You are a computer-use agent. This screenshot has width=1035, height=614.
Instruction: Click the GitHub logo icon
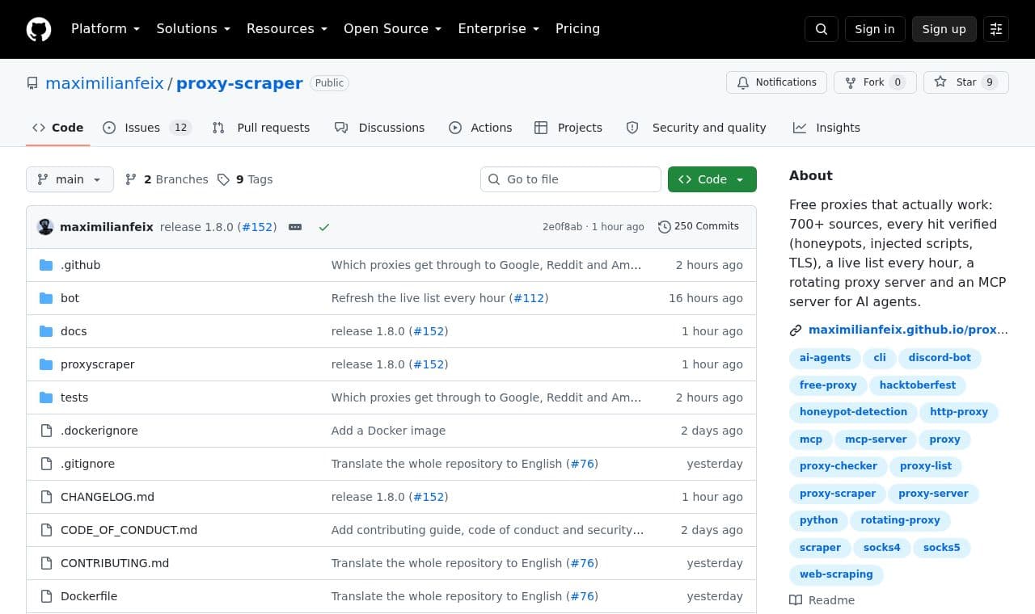(39, 29)
